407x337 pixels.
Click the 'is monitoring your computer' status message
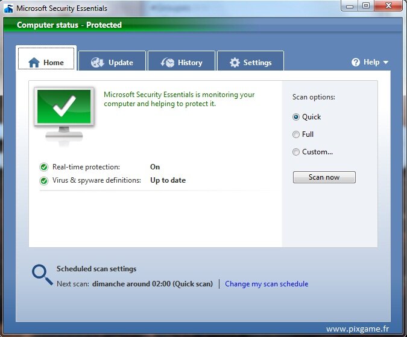point(179,99)
